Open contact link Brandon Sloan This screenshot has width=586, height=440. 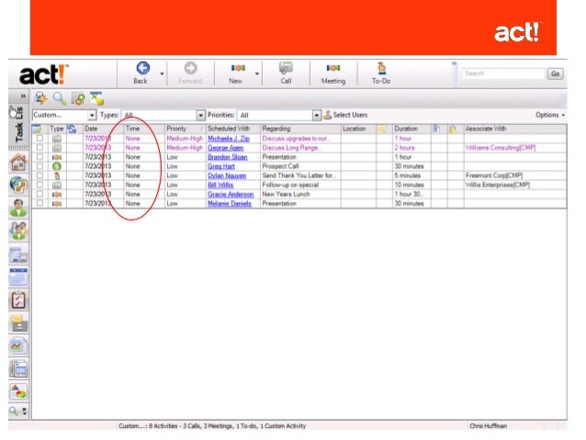tap(227, 157)
